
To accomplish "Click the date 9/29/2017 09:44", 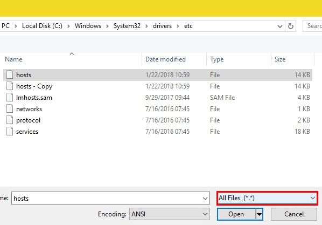I will tap(167, 98).
